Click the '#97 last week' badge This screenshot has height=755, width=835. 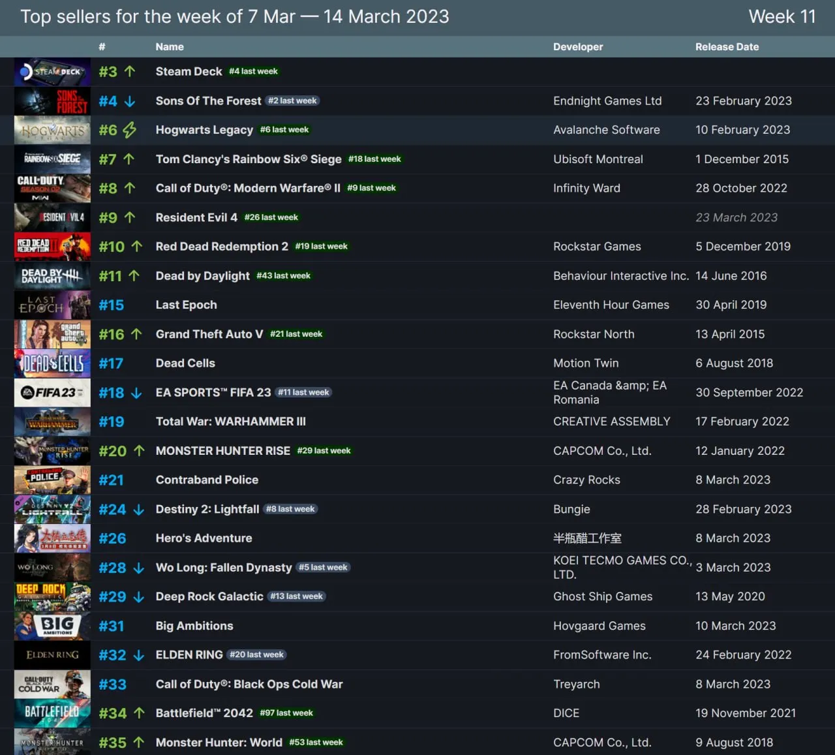[286, 713]
